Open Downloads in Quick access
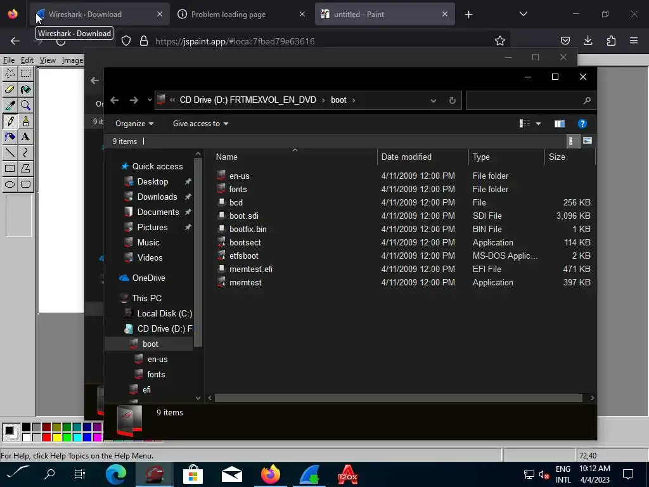The image size is (649, 487). tap(157, 197)
